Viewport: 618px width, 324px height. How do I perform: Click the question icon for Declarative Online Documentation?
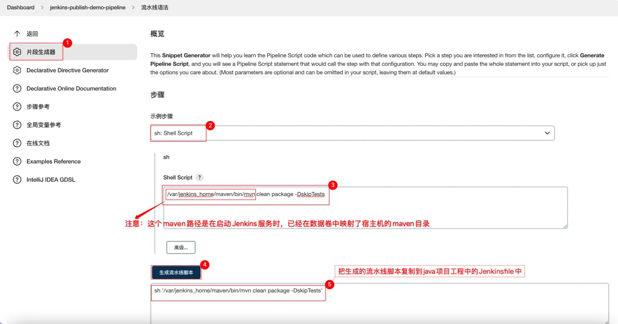pyautogui.click(x=17, y=89)
